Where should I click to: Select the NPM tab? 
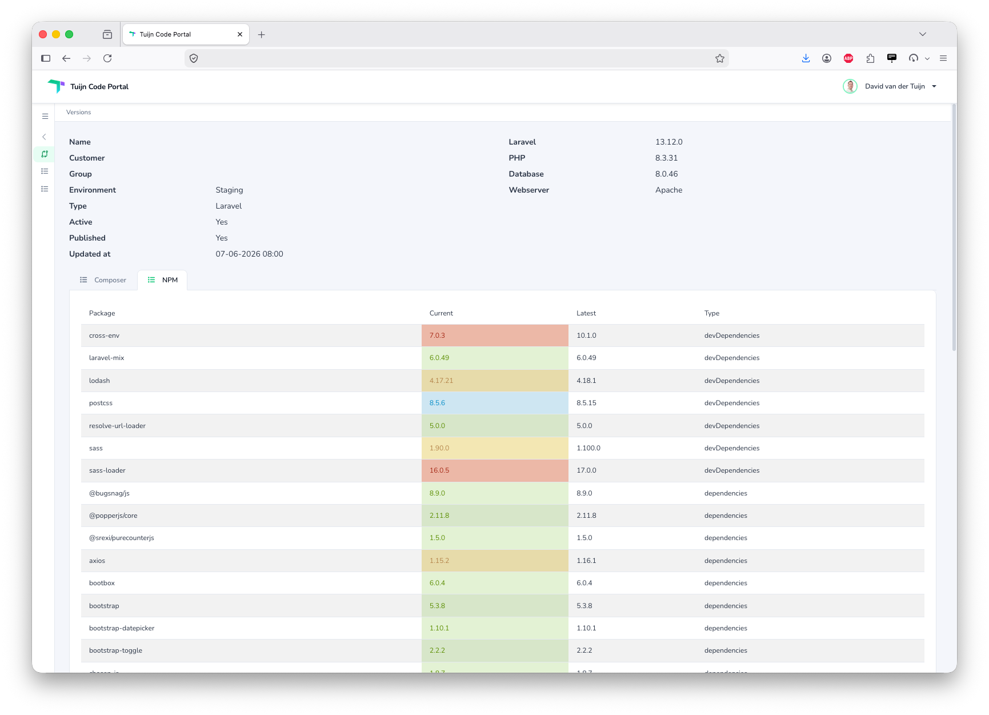tap(162, 280)
